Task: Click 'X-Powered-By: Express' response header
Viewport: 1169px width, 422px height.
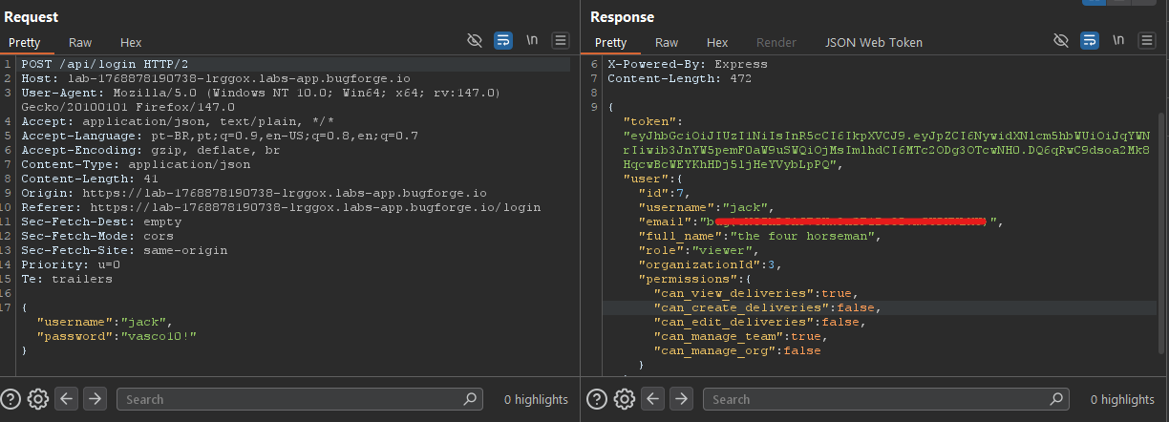Action: [687, 64]
